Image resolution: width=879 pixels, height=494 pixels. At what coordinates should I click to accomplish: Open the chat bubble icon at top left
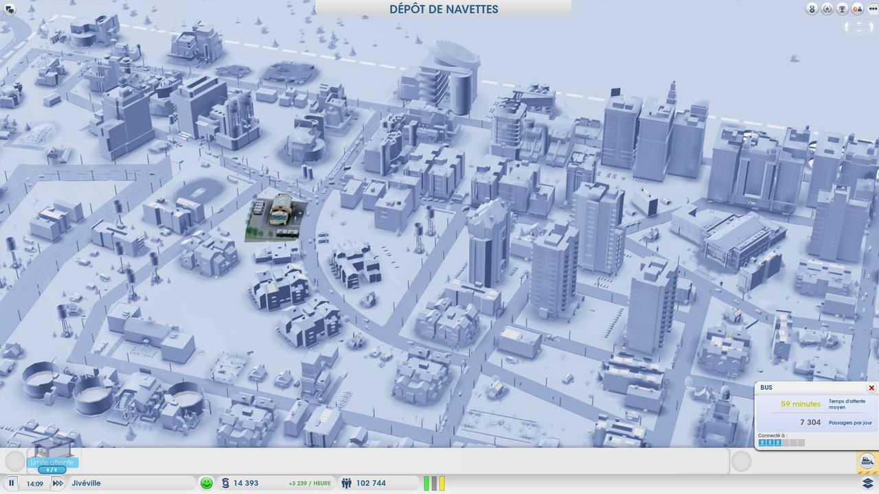pos(10,9)
